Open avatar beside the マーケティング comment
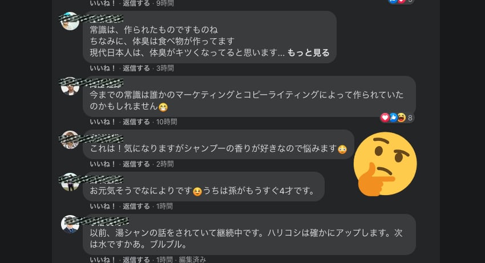 [x=70, y=86]
